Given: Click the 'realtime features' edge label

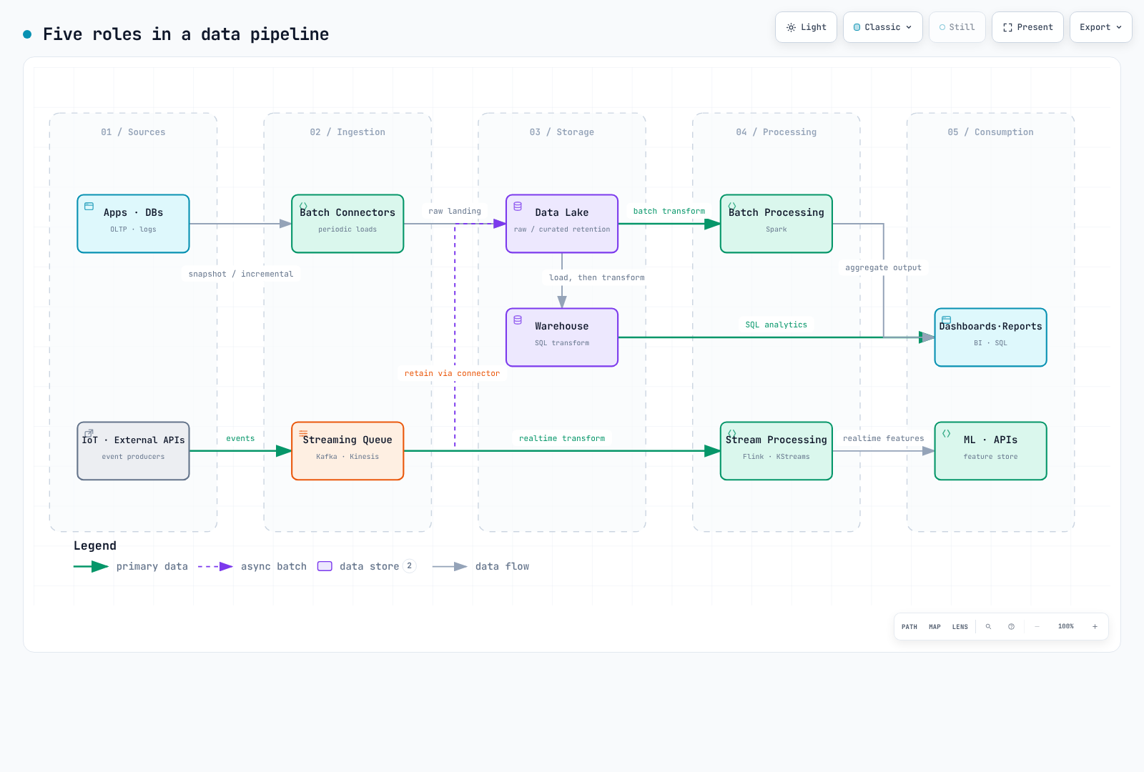Looking at the screenshot, I should pyautogui.click(x=884, y=438).
